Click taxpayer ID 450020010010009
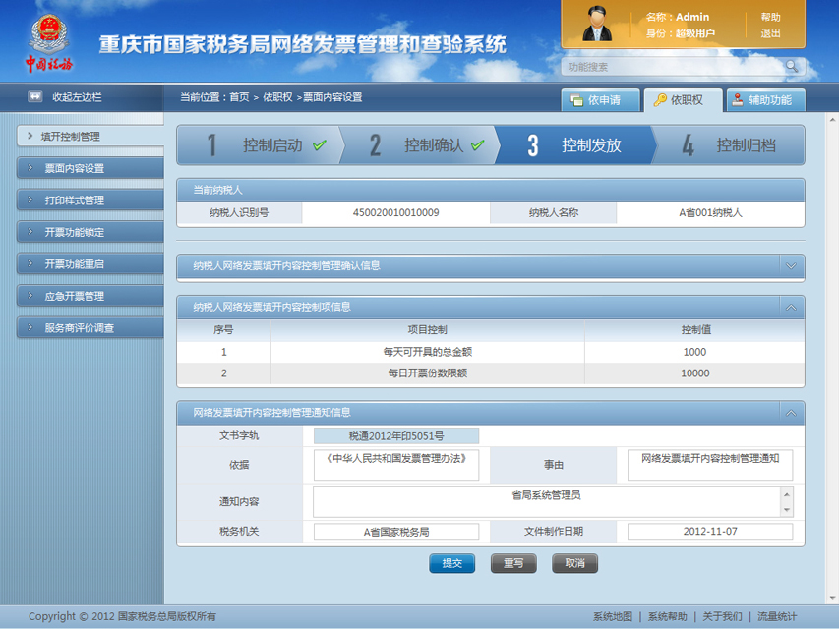This screenshot has height=629, width=839. click(396, 213)
